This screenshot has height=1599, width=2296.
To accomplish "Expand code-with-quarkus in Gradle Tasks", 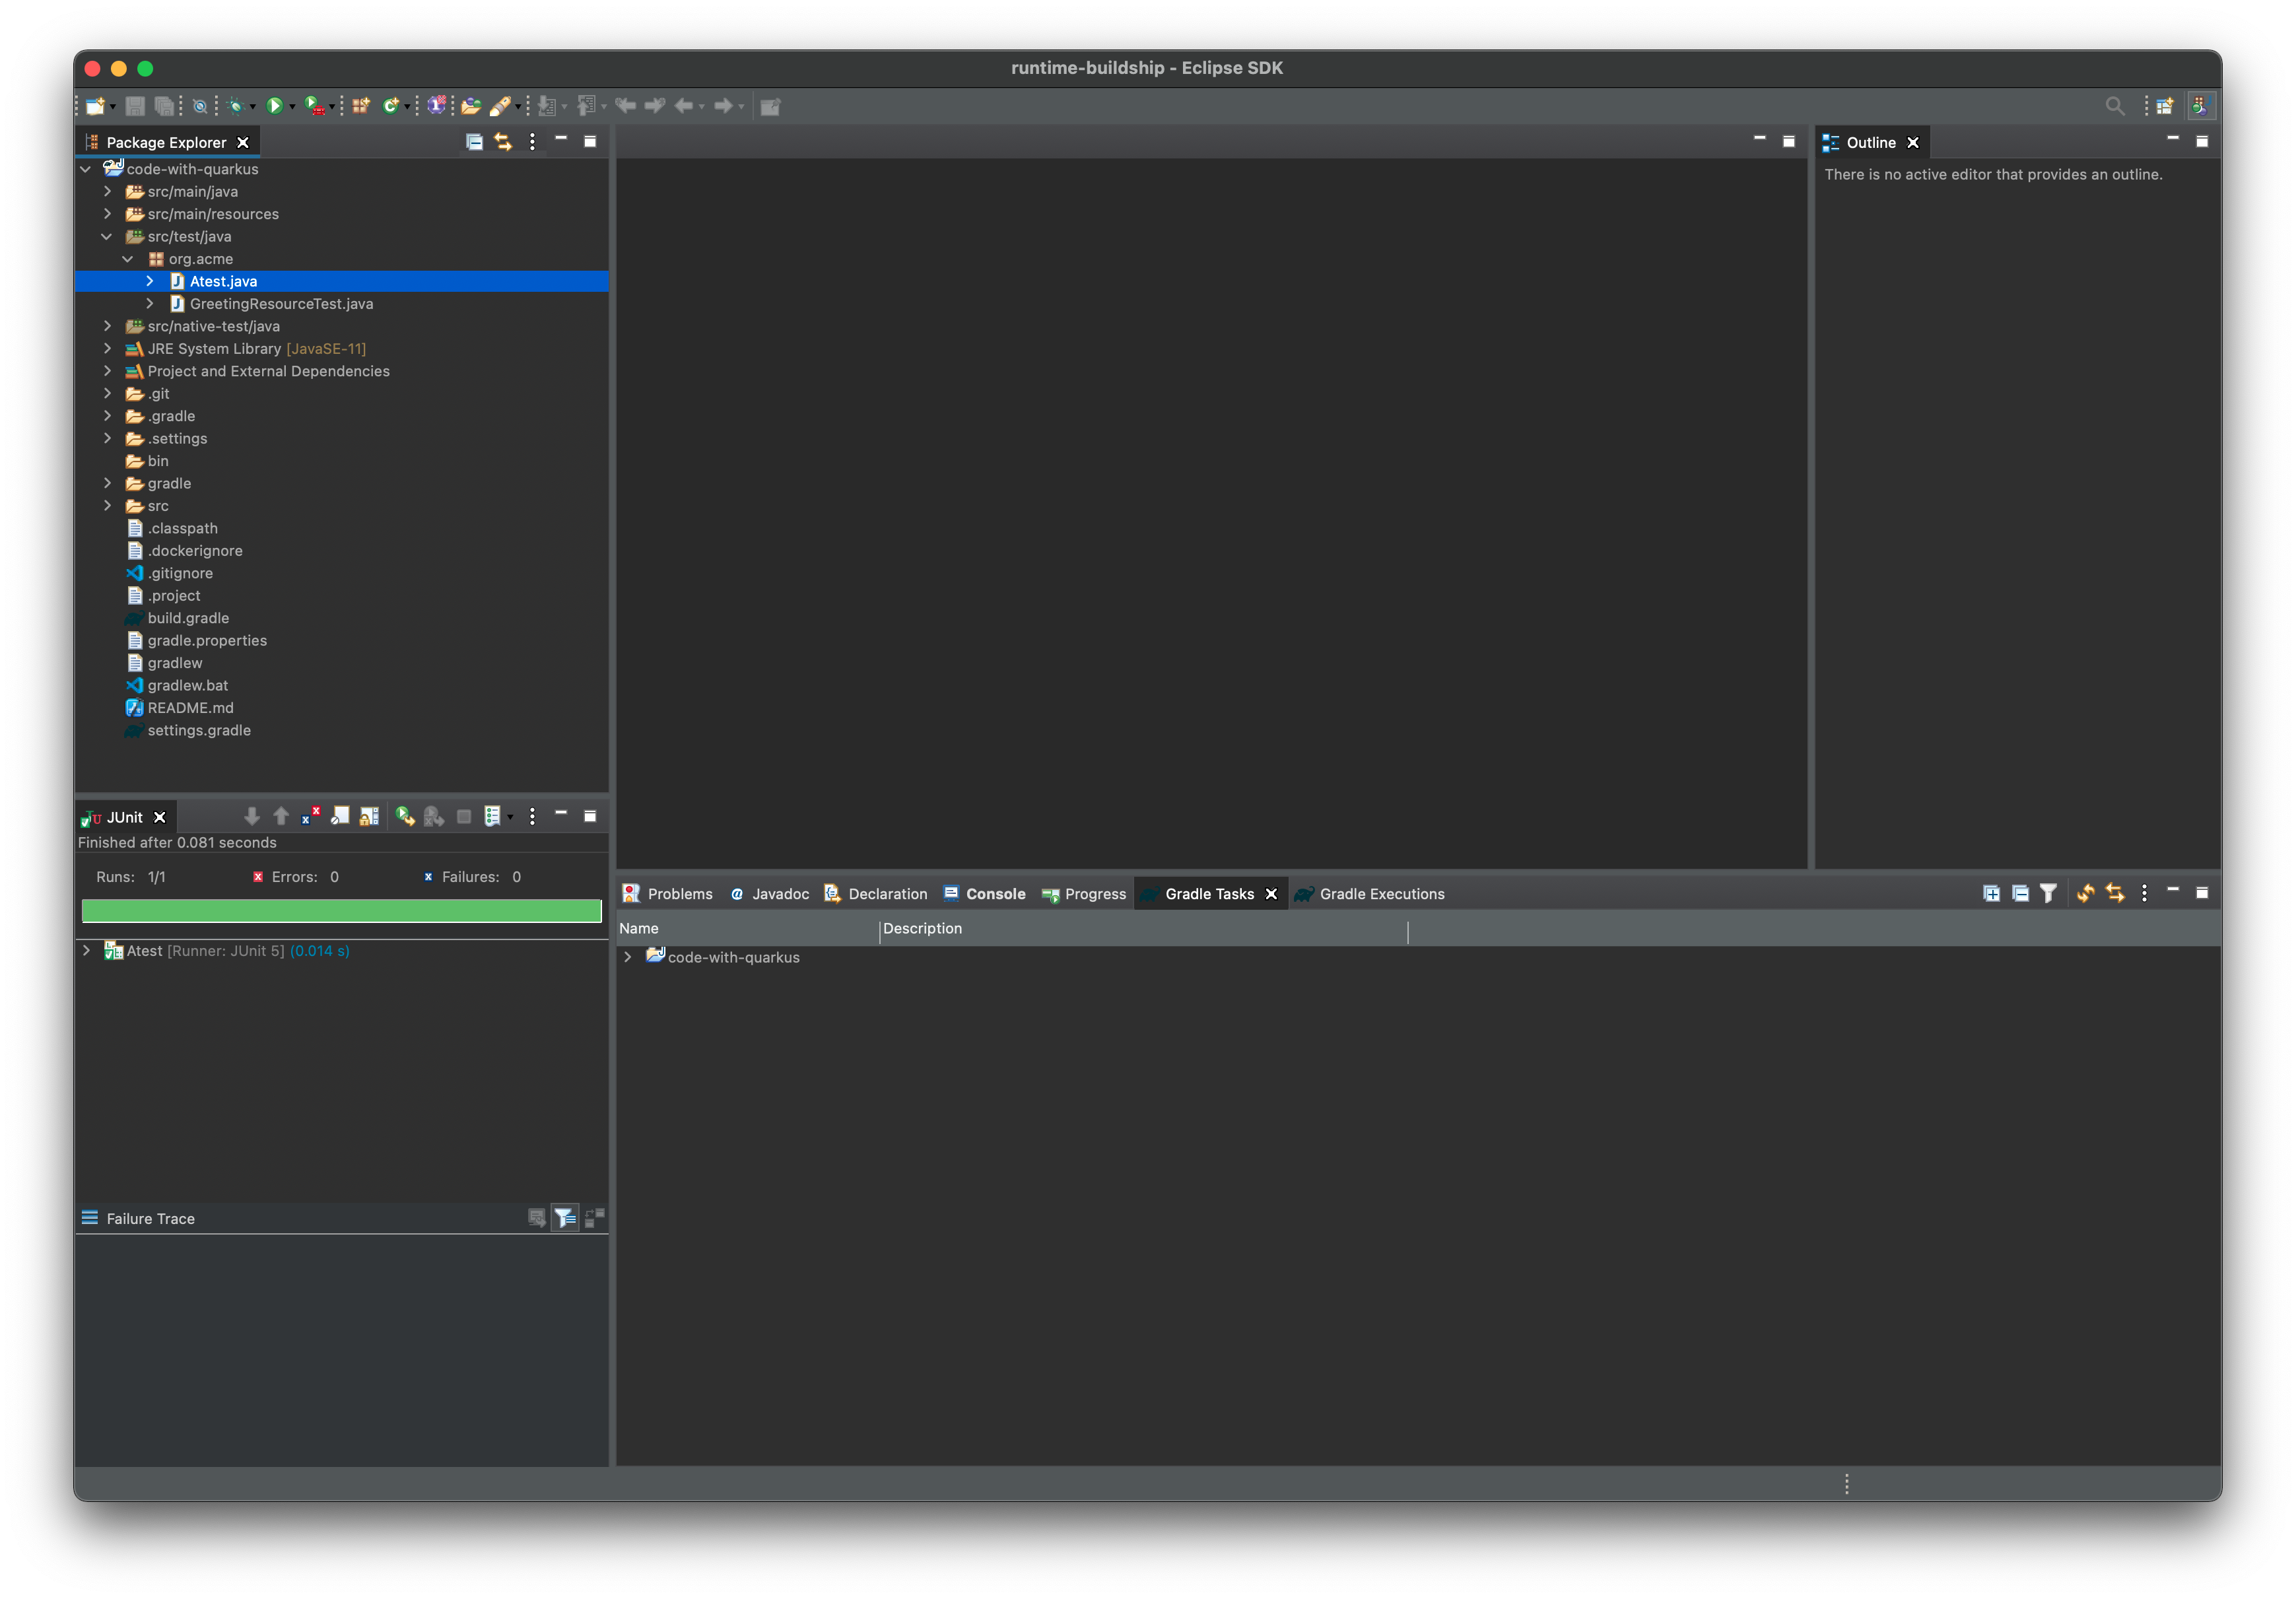I will click(x=628, y=957).
